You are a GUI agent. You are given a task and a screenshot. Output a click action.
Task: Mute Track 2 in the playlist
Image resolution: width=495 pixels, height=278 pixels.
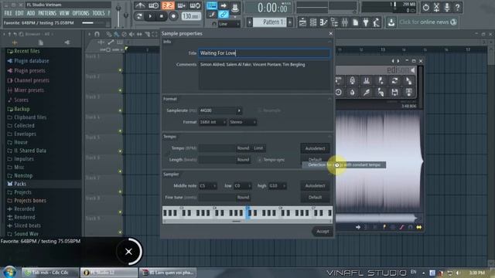[x=121, y=90]
